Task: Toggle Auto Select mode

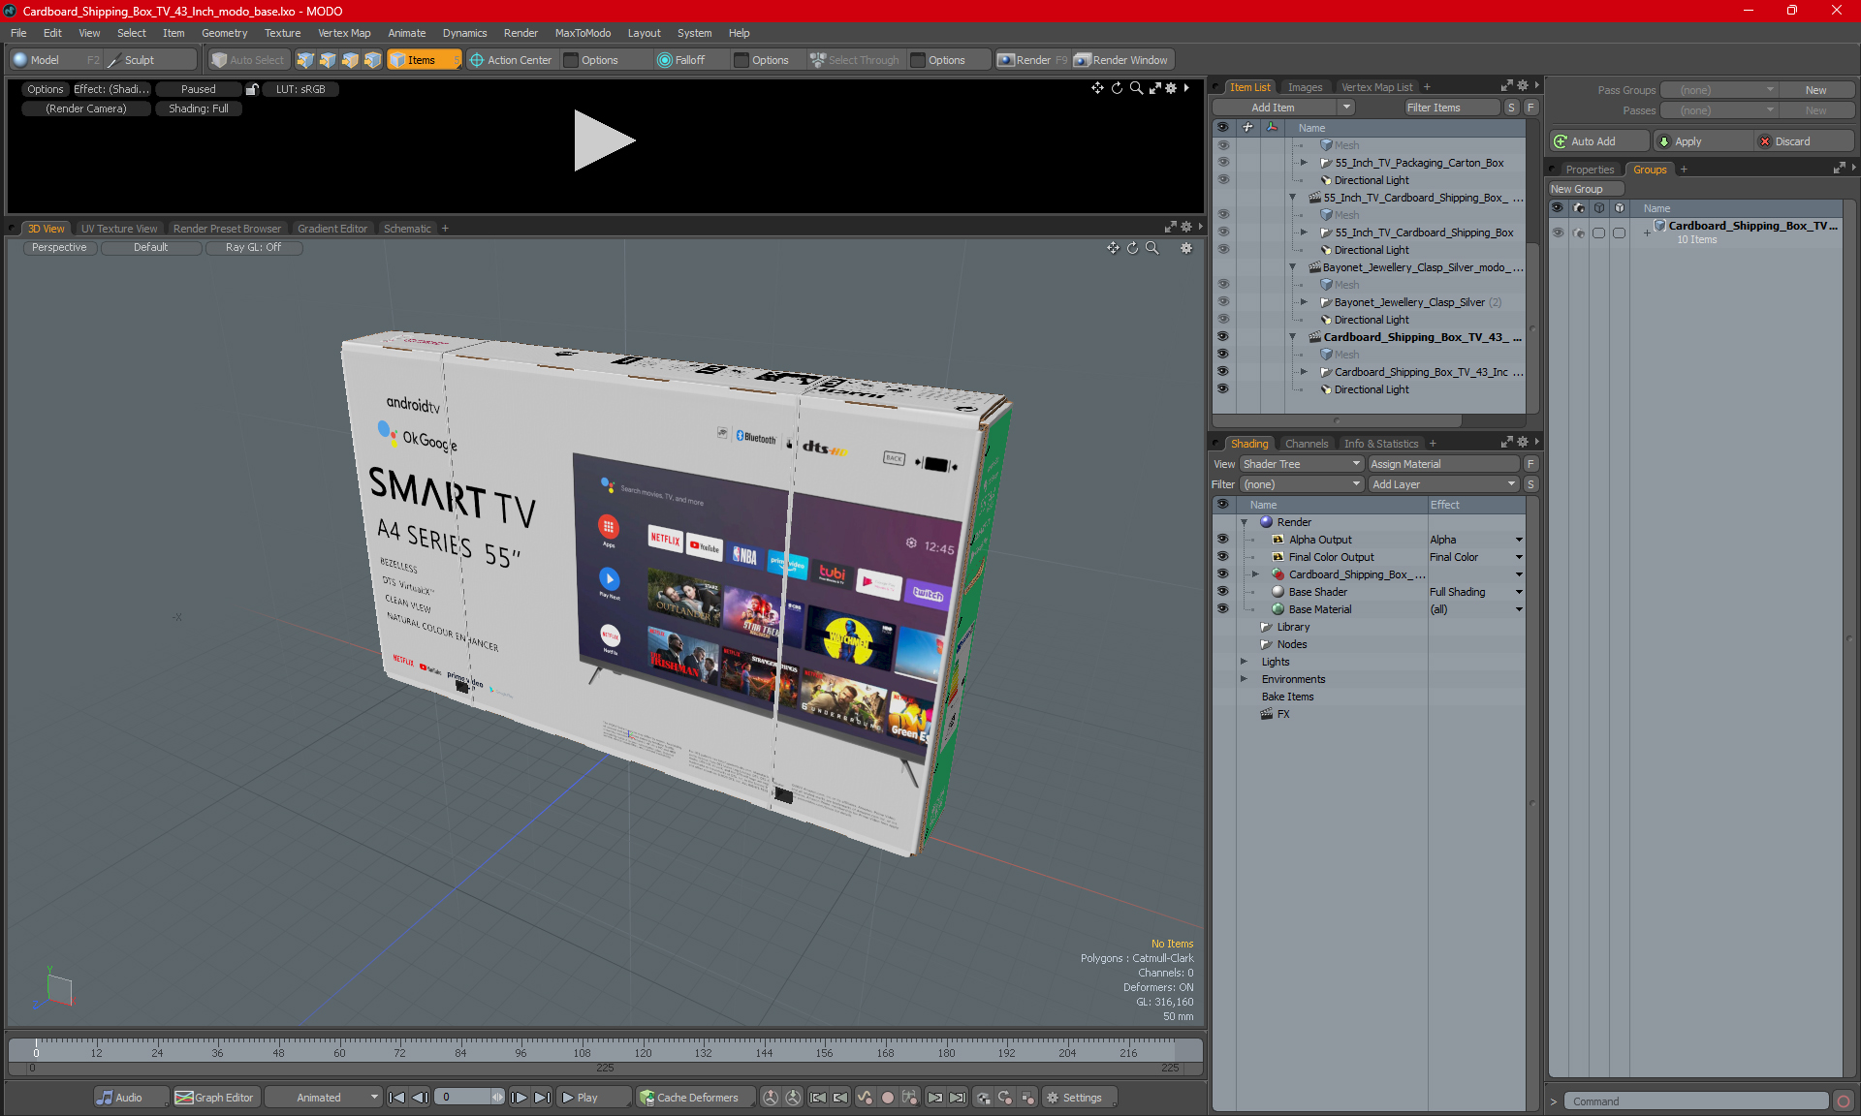Action: coord(248,60)
